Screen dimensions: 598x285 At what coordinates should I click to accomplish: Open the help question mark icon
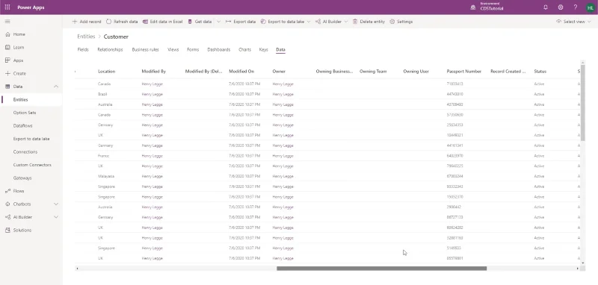(575, 7)
